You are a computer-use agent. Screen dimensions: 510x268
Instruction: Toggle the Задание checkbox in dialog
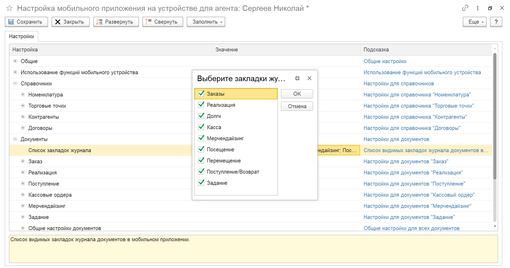coord(201,183)
